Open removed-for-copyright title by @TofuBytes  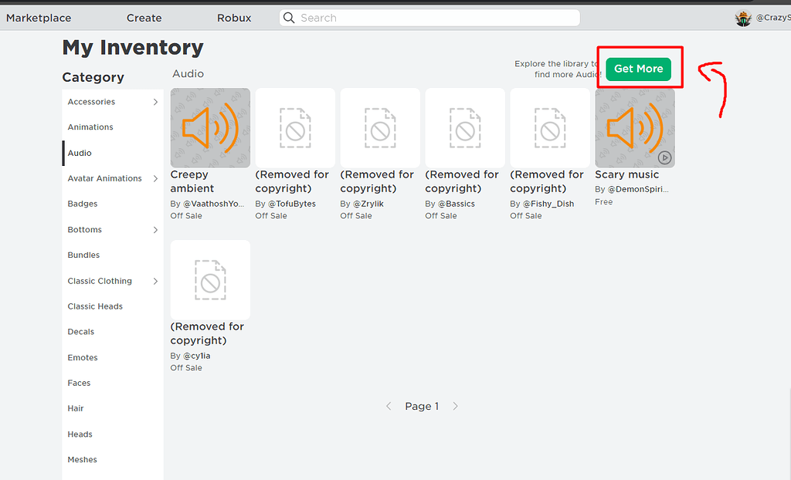(x=292, y=181)
